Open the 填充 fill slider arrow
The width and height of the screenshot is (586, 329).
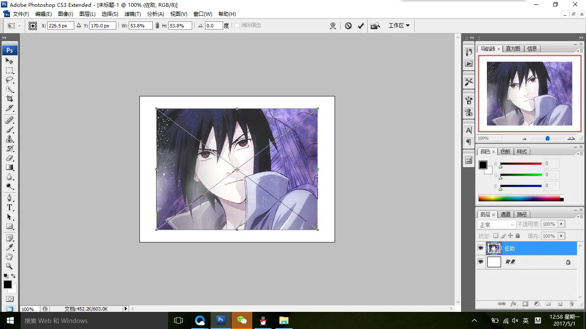pyautogui.click(x=562, y=236)
